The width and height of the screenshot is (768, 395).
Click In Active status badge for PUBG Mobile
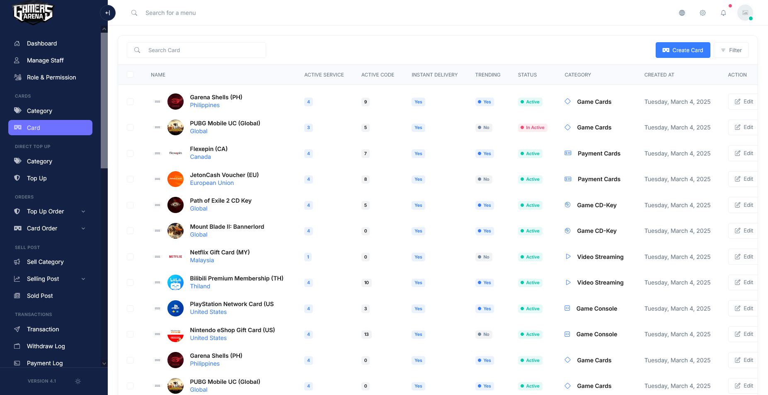point(533,127)
